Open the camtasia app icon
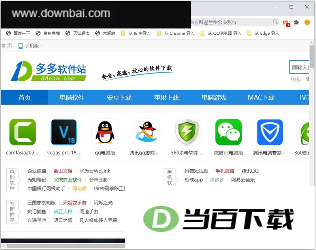The height and width of the screenshot is (250, 316). 23,132
